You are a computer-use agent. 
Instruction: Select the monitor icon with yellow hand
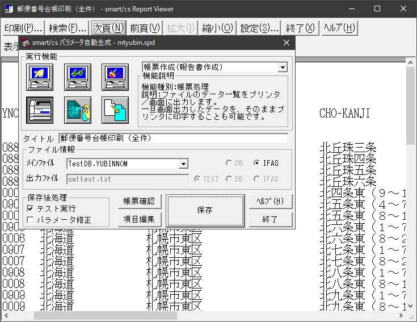click(x=40, y=77)
